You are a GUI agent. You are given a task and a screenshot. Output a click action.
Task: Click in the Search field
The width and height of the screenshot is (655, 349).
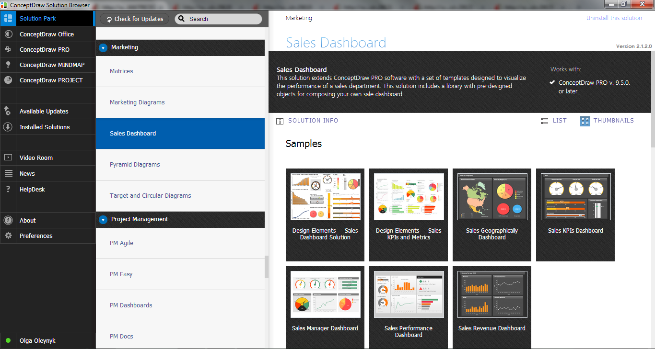218,19
